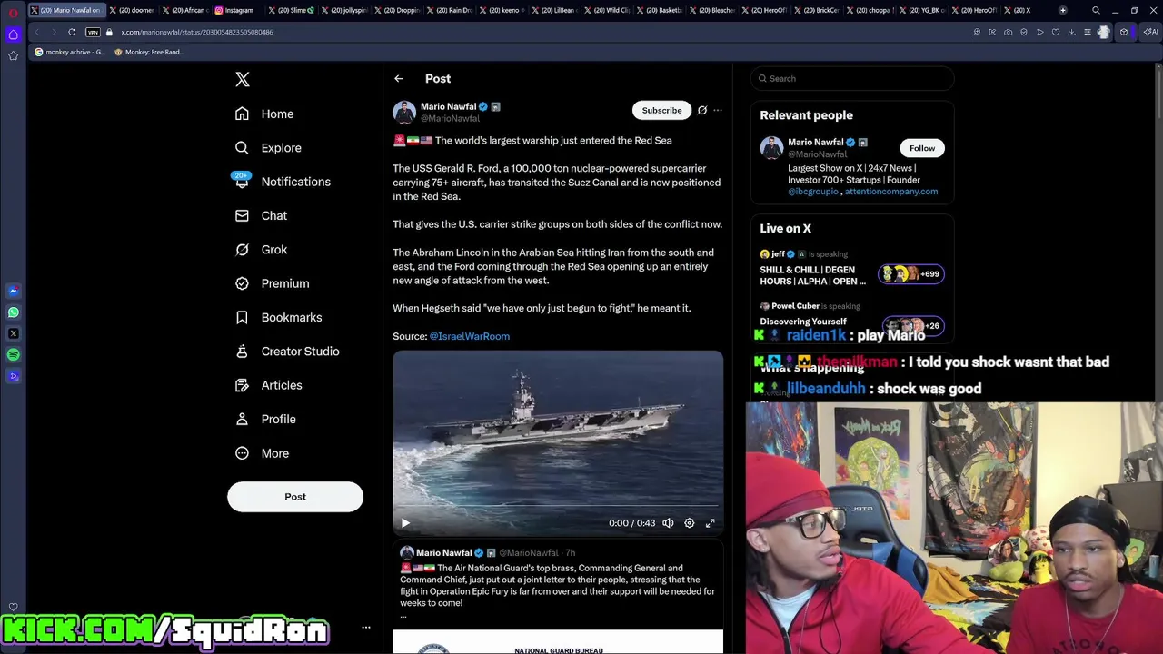Viewport: 1163px width, 654px height.
Task: Enter fullscreen on the video
Action: (x=711, y=523)
